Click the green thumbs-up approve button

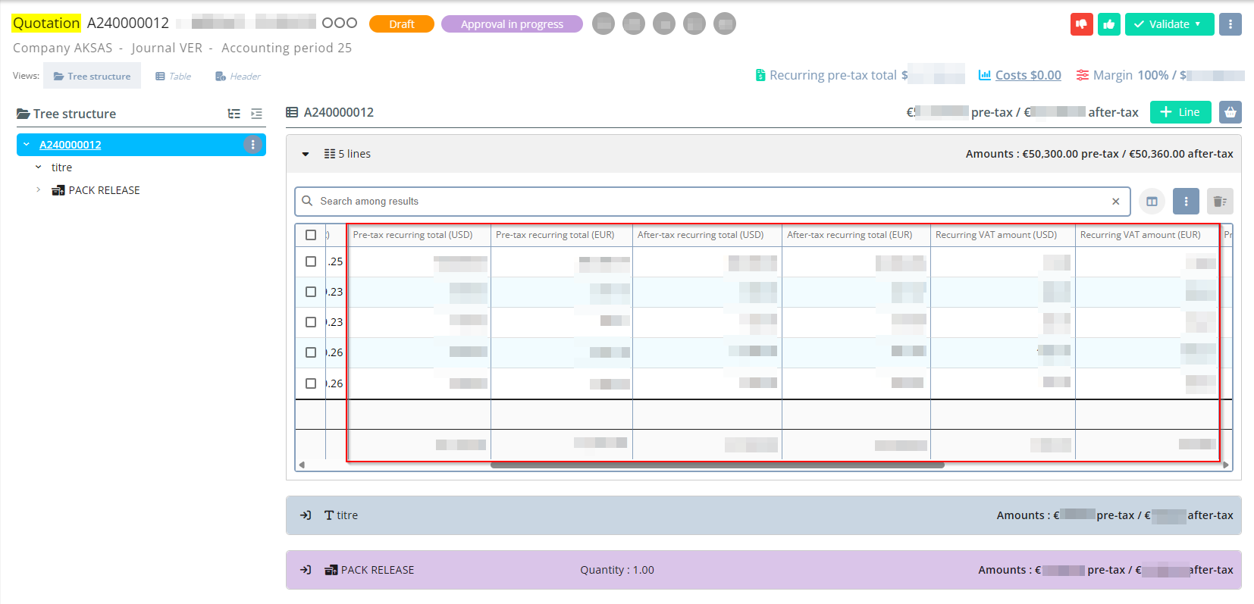tap(1109, 24)
